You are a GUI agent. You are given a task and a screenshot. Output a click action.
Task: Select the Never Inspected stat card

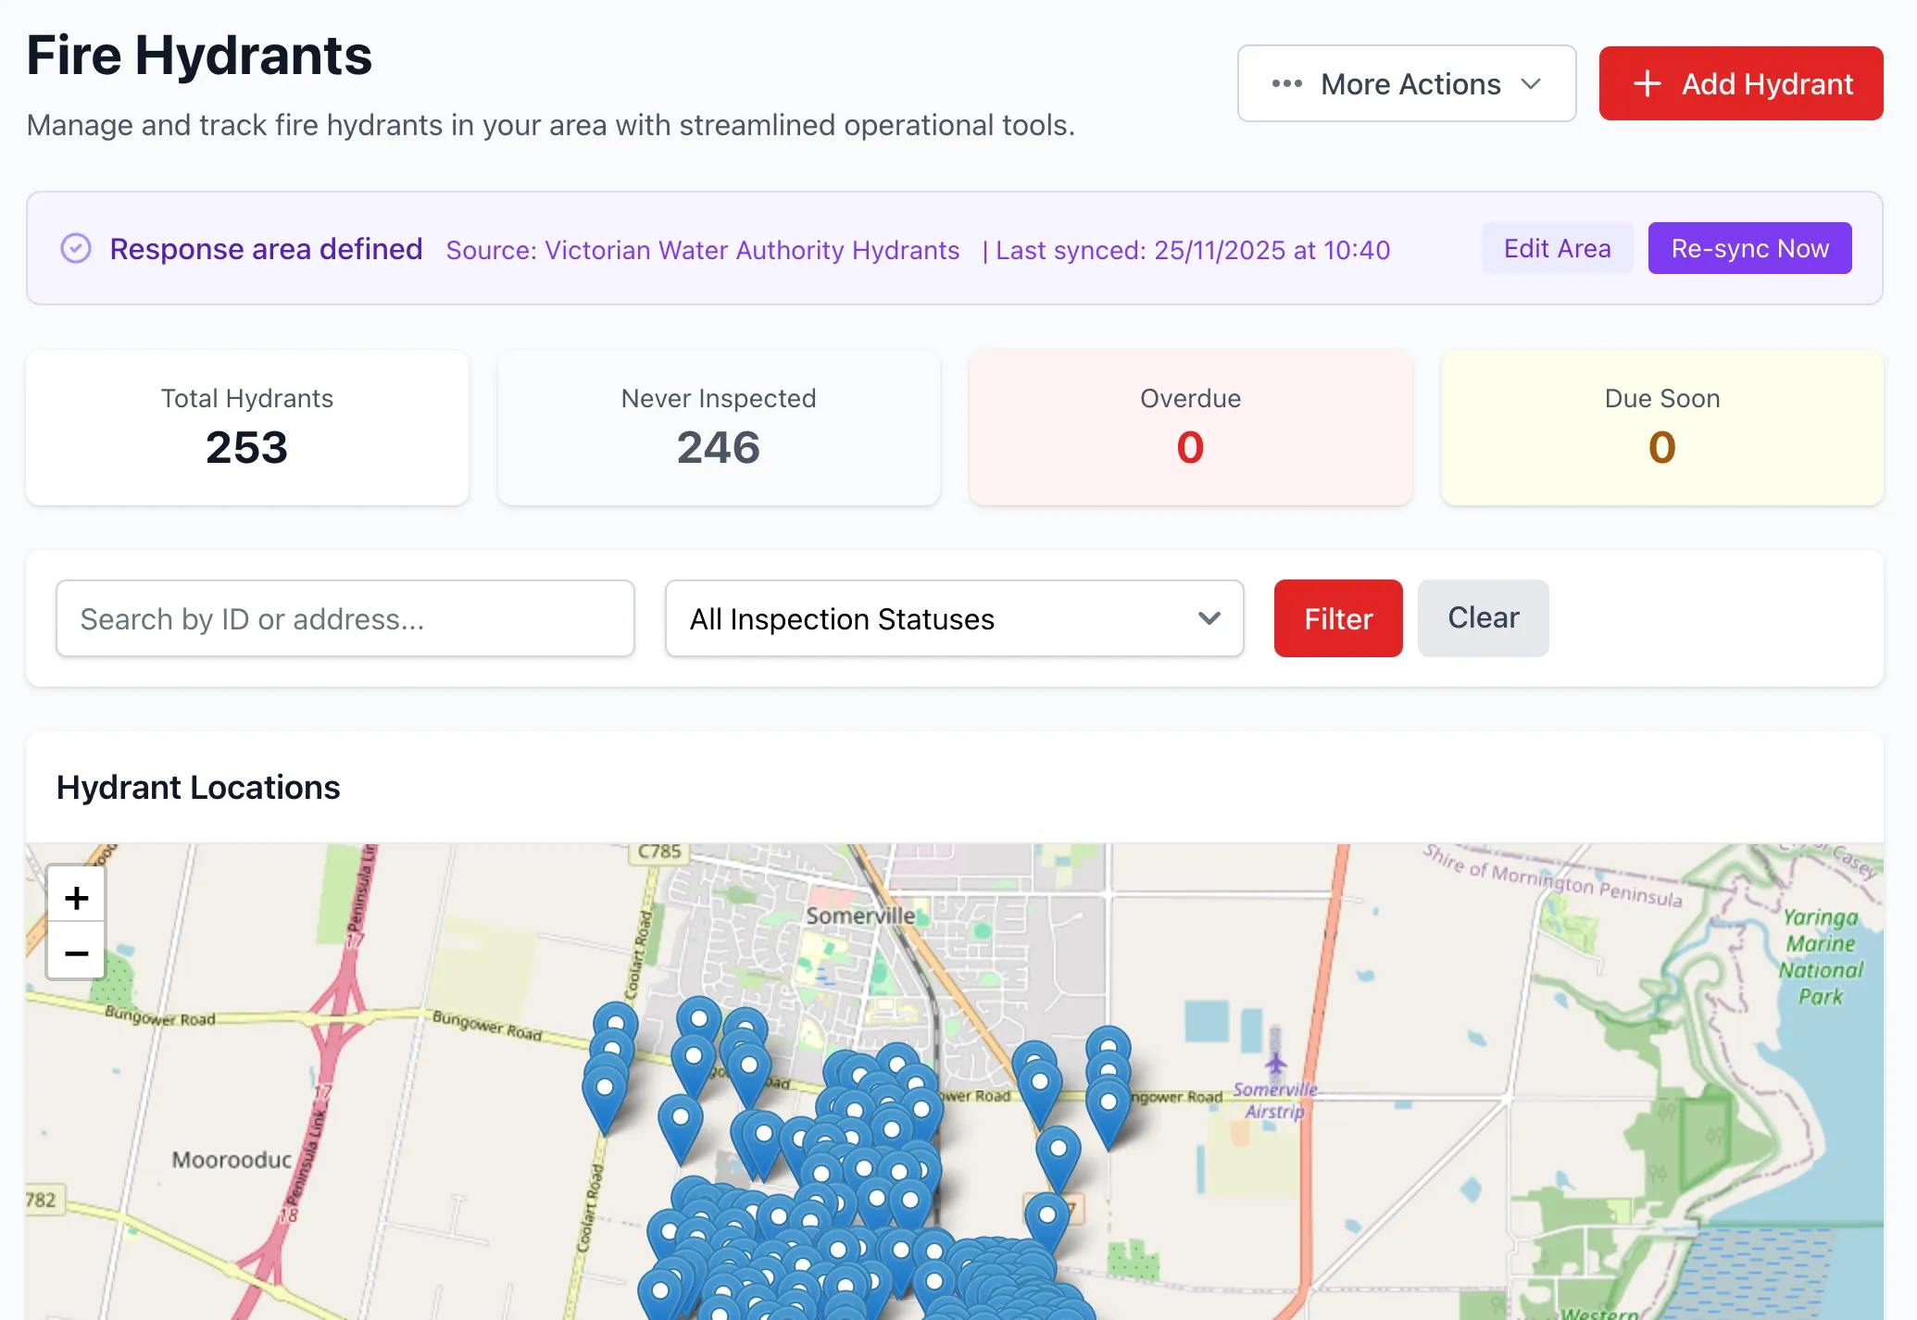[719, 428]
